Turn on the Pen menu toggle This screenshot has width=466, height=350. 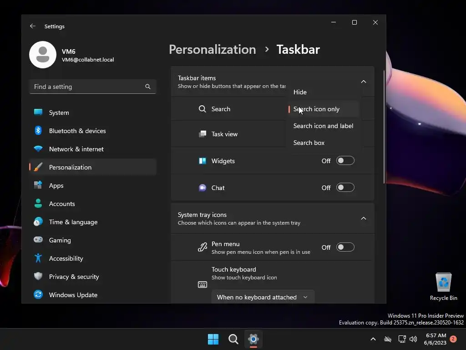[x=345, y=247]
